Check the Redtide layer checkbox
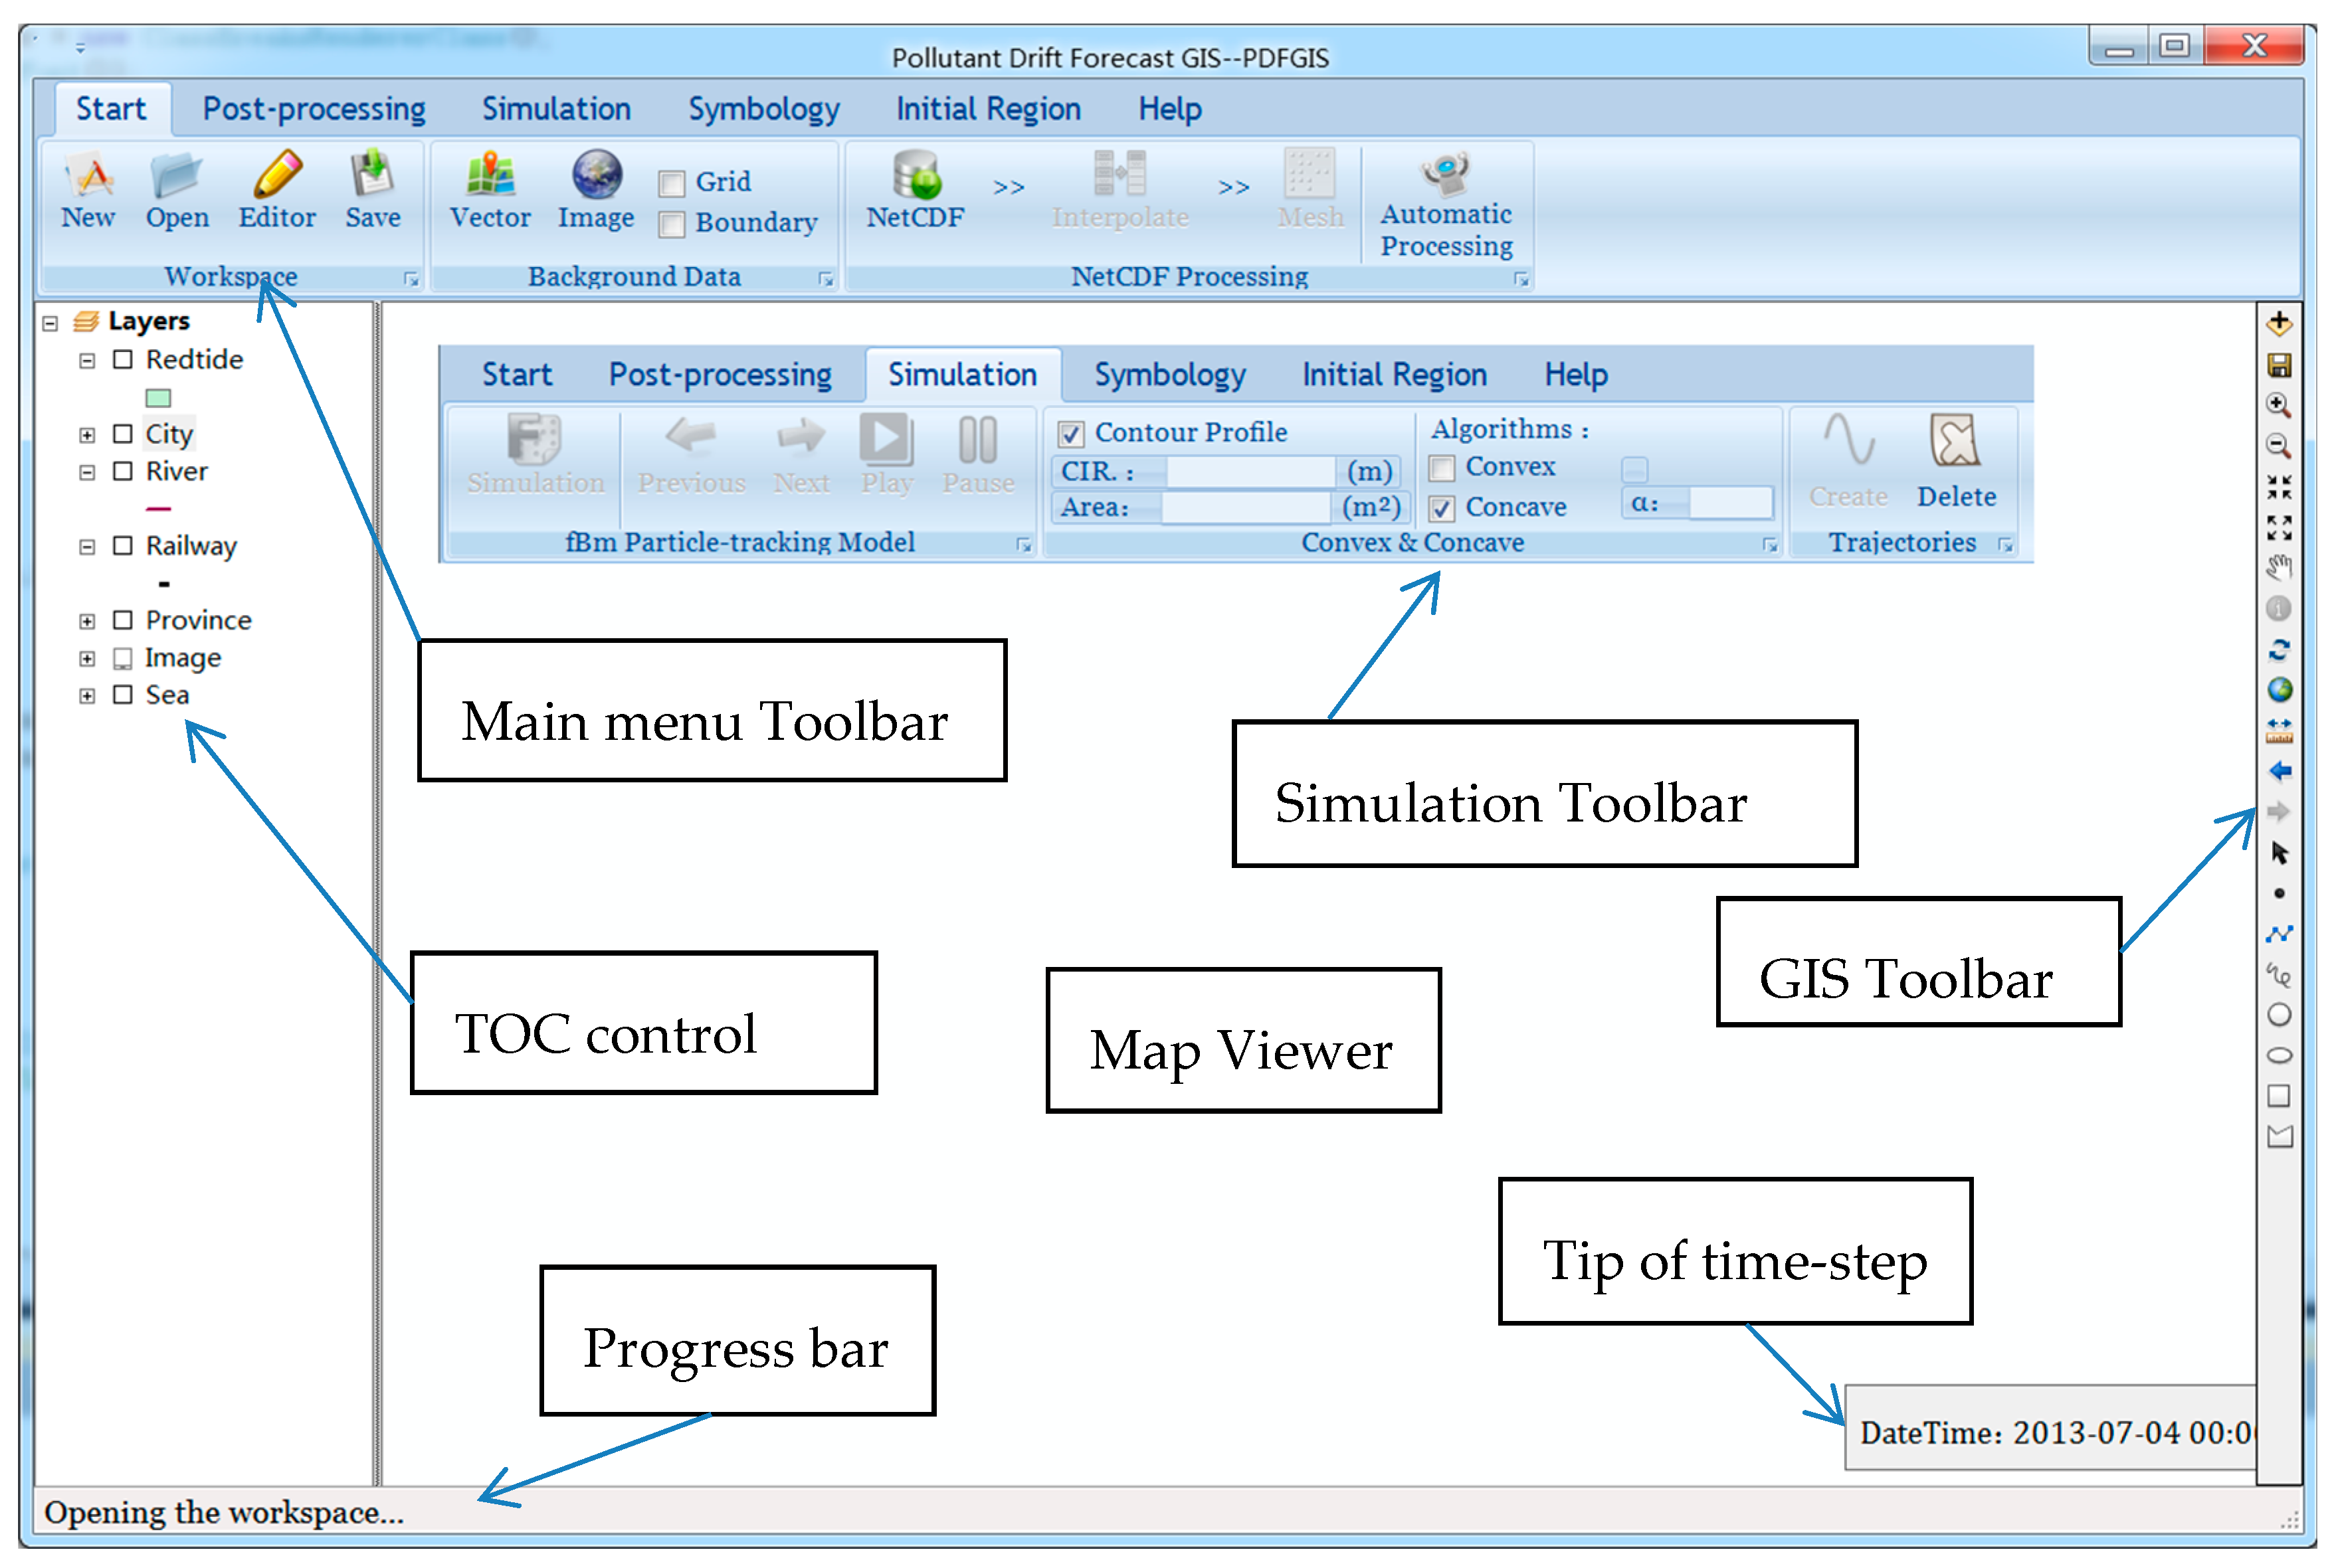 click(123, 359)
